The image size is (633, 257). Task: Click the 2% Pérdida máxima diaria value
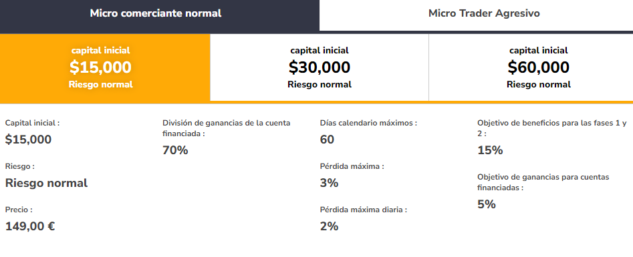[329, 227]
